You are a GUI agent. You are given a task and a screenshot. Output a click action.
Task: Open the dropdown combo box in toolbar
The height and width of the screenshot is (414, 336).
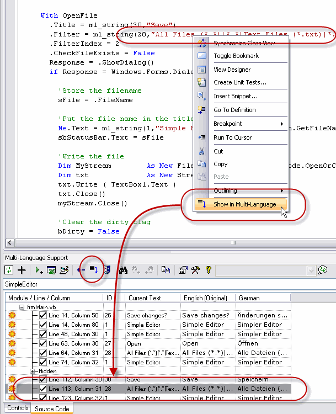311,270
